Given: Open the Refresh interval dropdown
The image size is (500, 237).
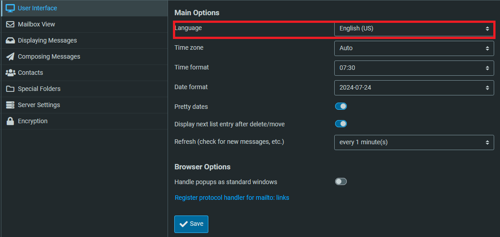Looking at the screenshot, I should click(x=414, y=142).
